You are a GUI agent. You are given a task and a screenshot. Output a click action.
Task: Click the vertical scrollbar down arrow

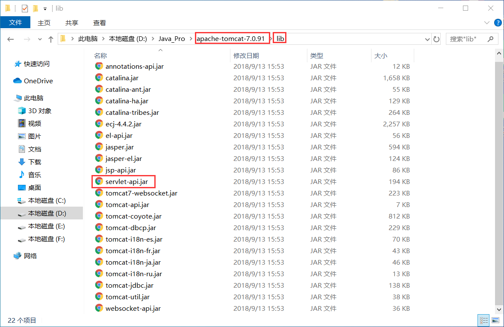click(499, 309)
